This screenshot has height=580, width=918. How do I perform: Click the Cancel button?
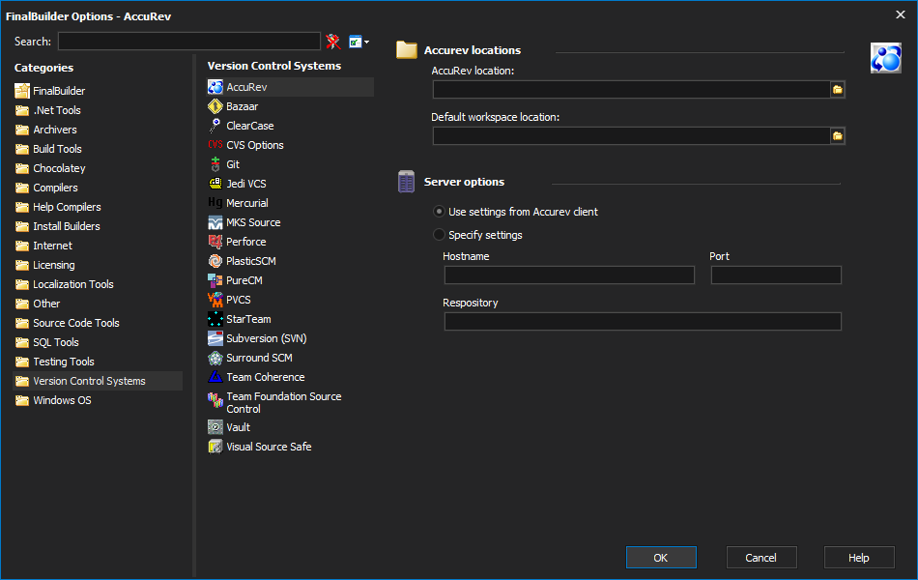(761, 557)
